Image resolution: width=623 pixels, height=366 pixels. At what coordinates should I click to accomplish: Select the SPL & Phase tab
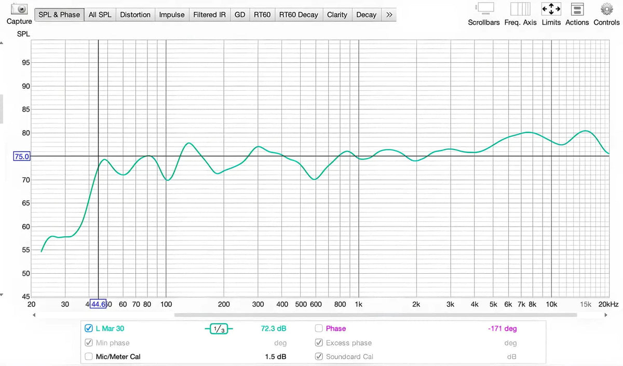coord(59,15)
